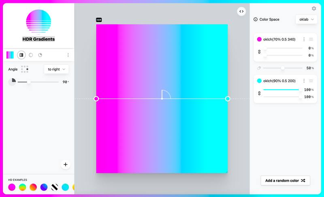Open the 'to right' angle direction dropdown
This screenshot has height=197, width=324.
click(56, 69)
